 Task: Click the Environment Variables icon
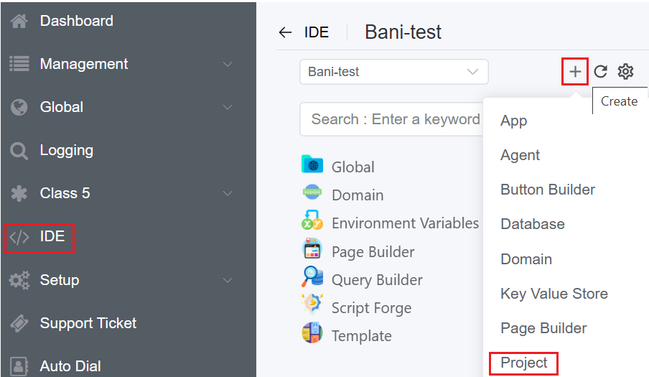click(x=312, y=221)
